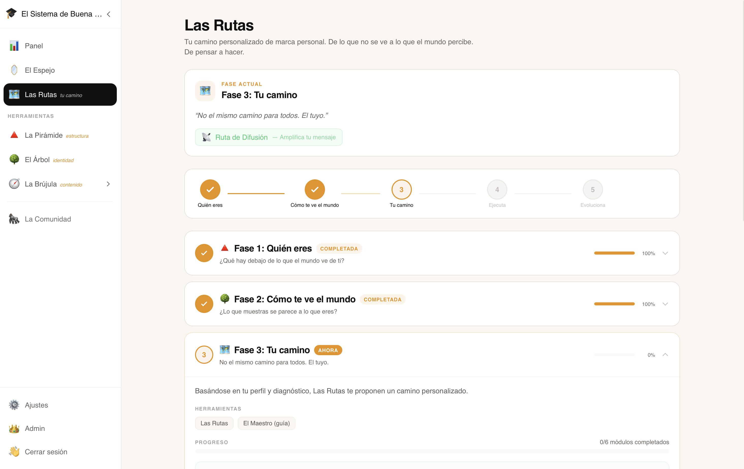Click the gear icon for Ajustes
744x469 pixels.
pos(14,405)
